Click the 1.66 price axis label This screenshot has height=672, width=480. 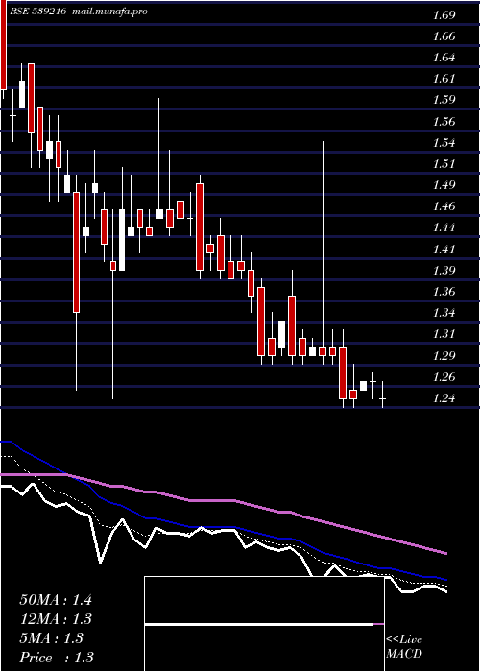pos(444,36)
